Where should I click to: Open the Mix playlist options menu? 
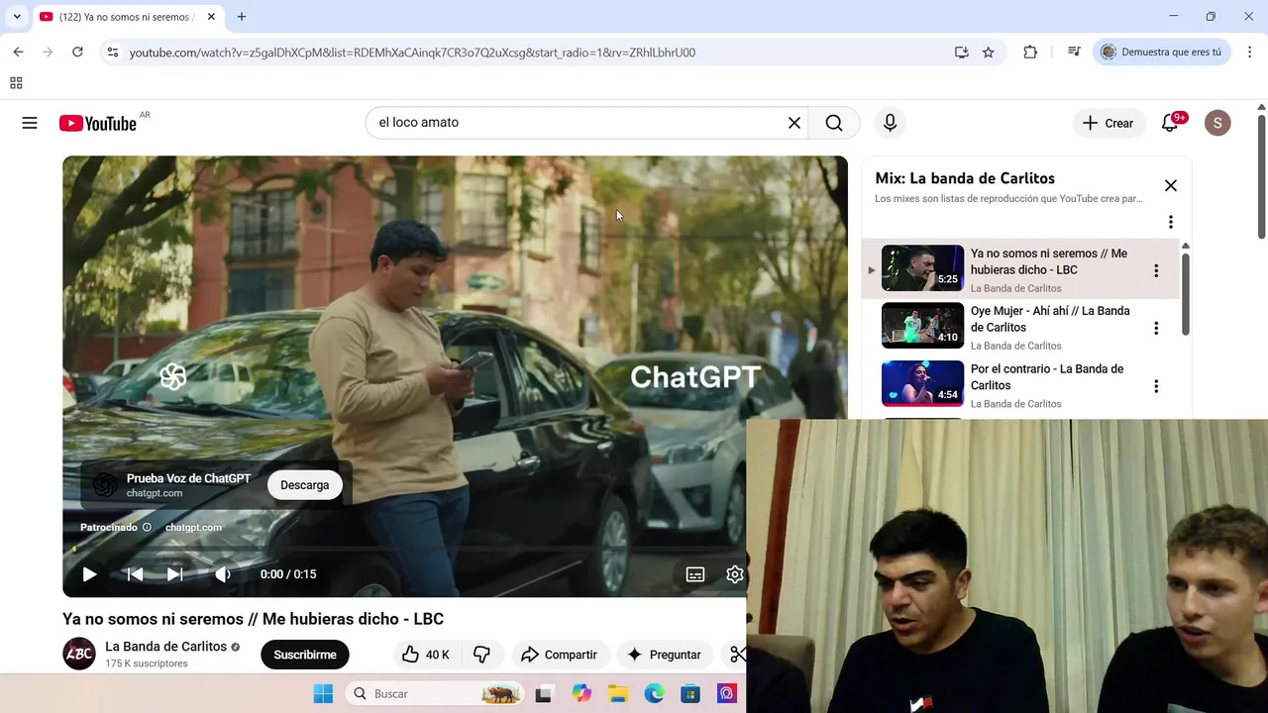click(x=1170, y=222)
